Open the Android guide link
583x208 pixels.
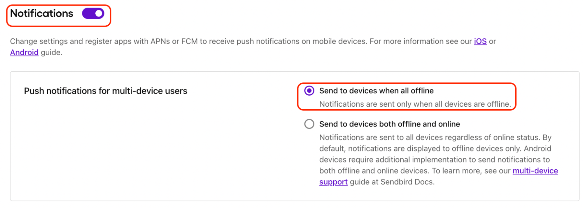pyautogui.click(x=24, y=52)
